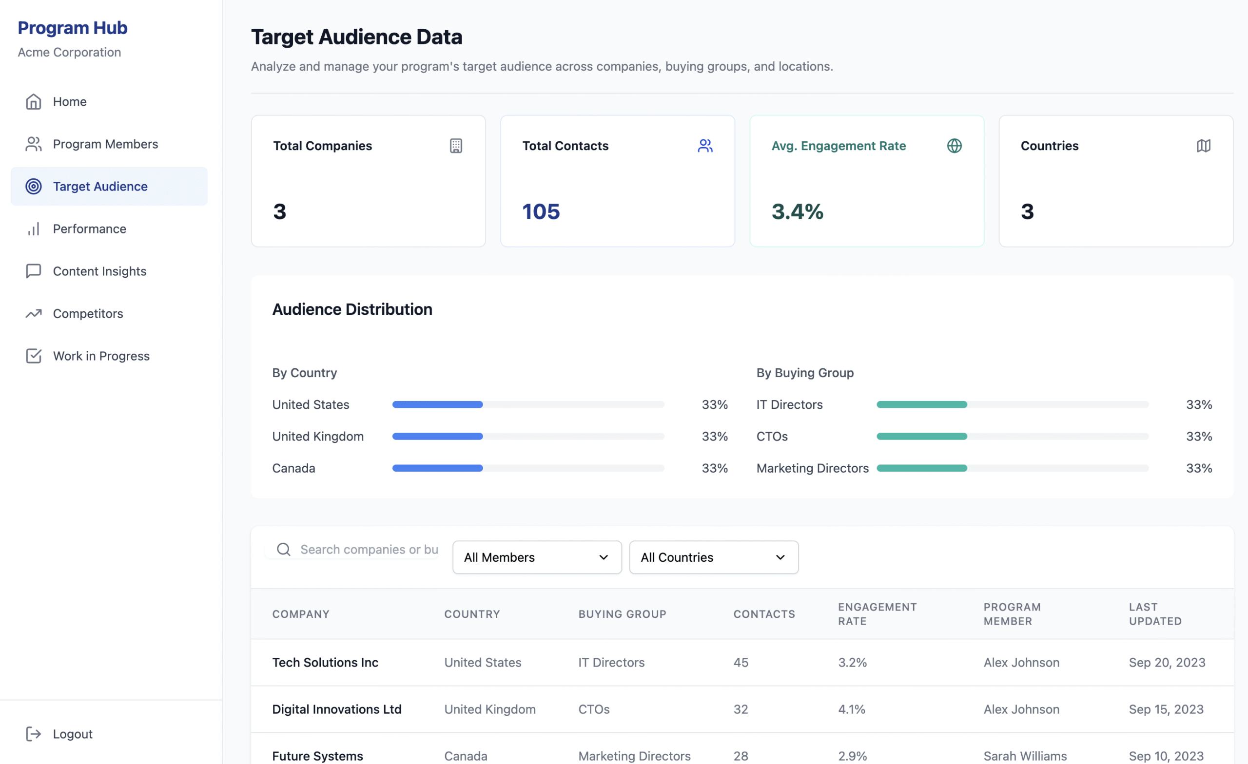Image resolution: width=1248 pixels, height=764 pixels.
Task: Click Sarah Williams program member cell
Action: pyautogui.click(x=1025, y=756)
